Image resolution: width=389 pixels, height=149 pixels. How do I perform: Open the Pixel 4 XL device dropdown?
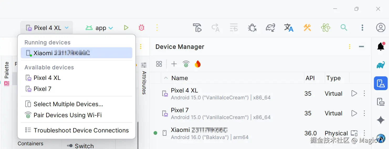47,28
